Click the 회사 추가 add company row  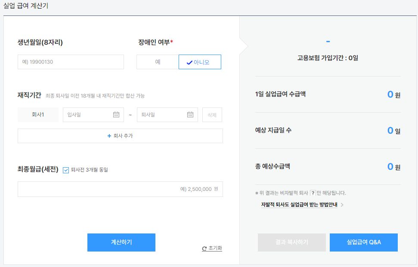120,136
